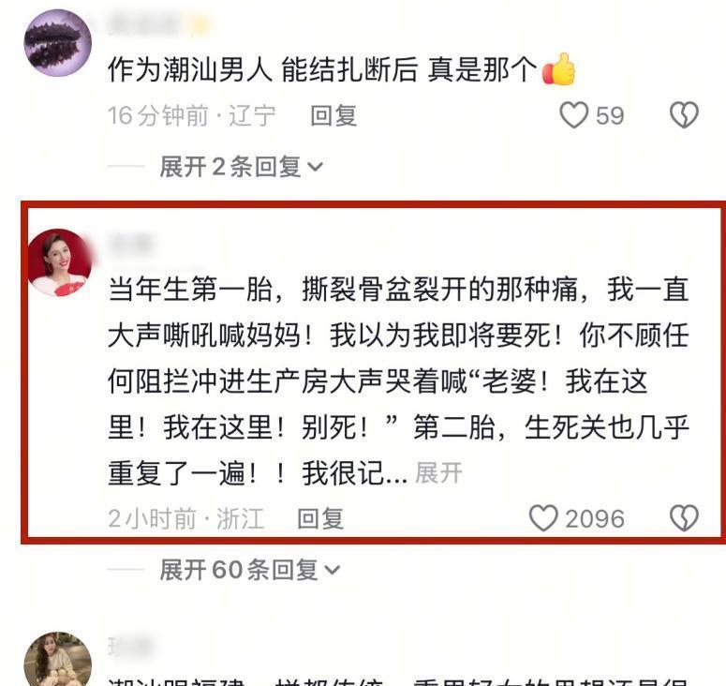Reply to the 浙江 comment
This screenshot has height=686, width=726.
[320, 518]
